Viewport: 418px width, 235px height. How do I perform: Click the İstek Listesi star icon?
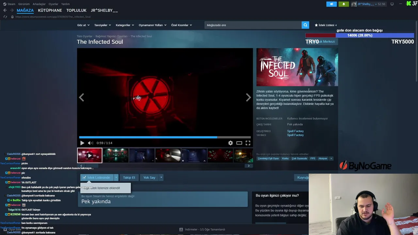316,25
